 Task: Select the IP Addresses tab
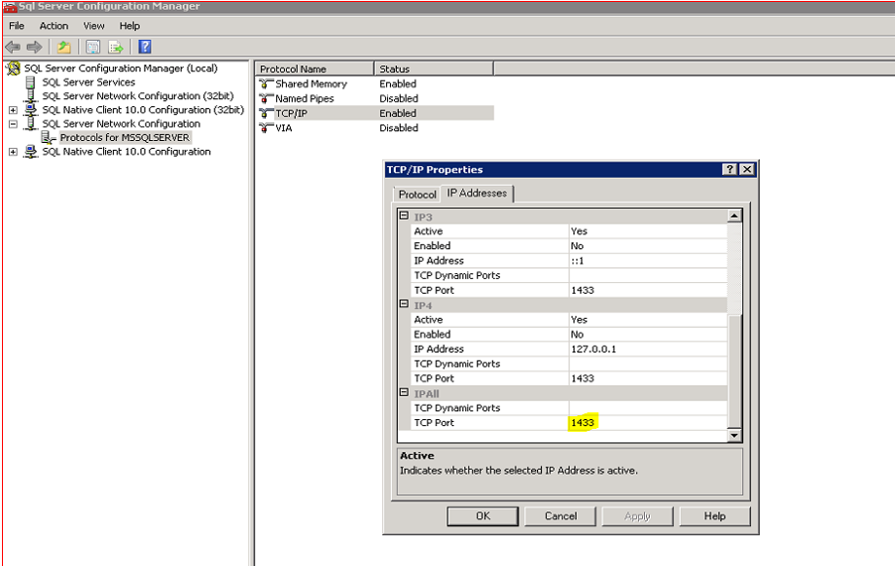[x=477, y=193]
